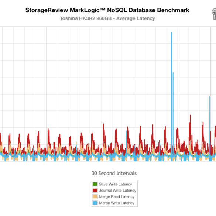Click the subtitle 'Toshiba HK3R2 960GB - Average Latency'
Viewport: 216px width, 216px height.
point(107,18)
